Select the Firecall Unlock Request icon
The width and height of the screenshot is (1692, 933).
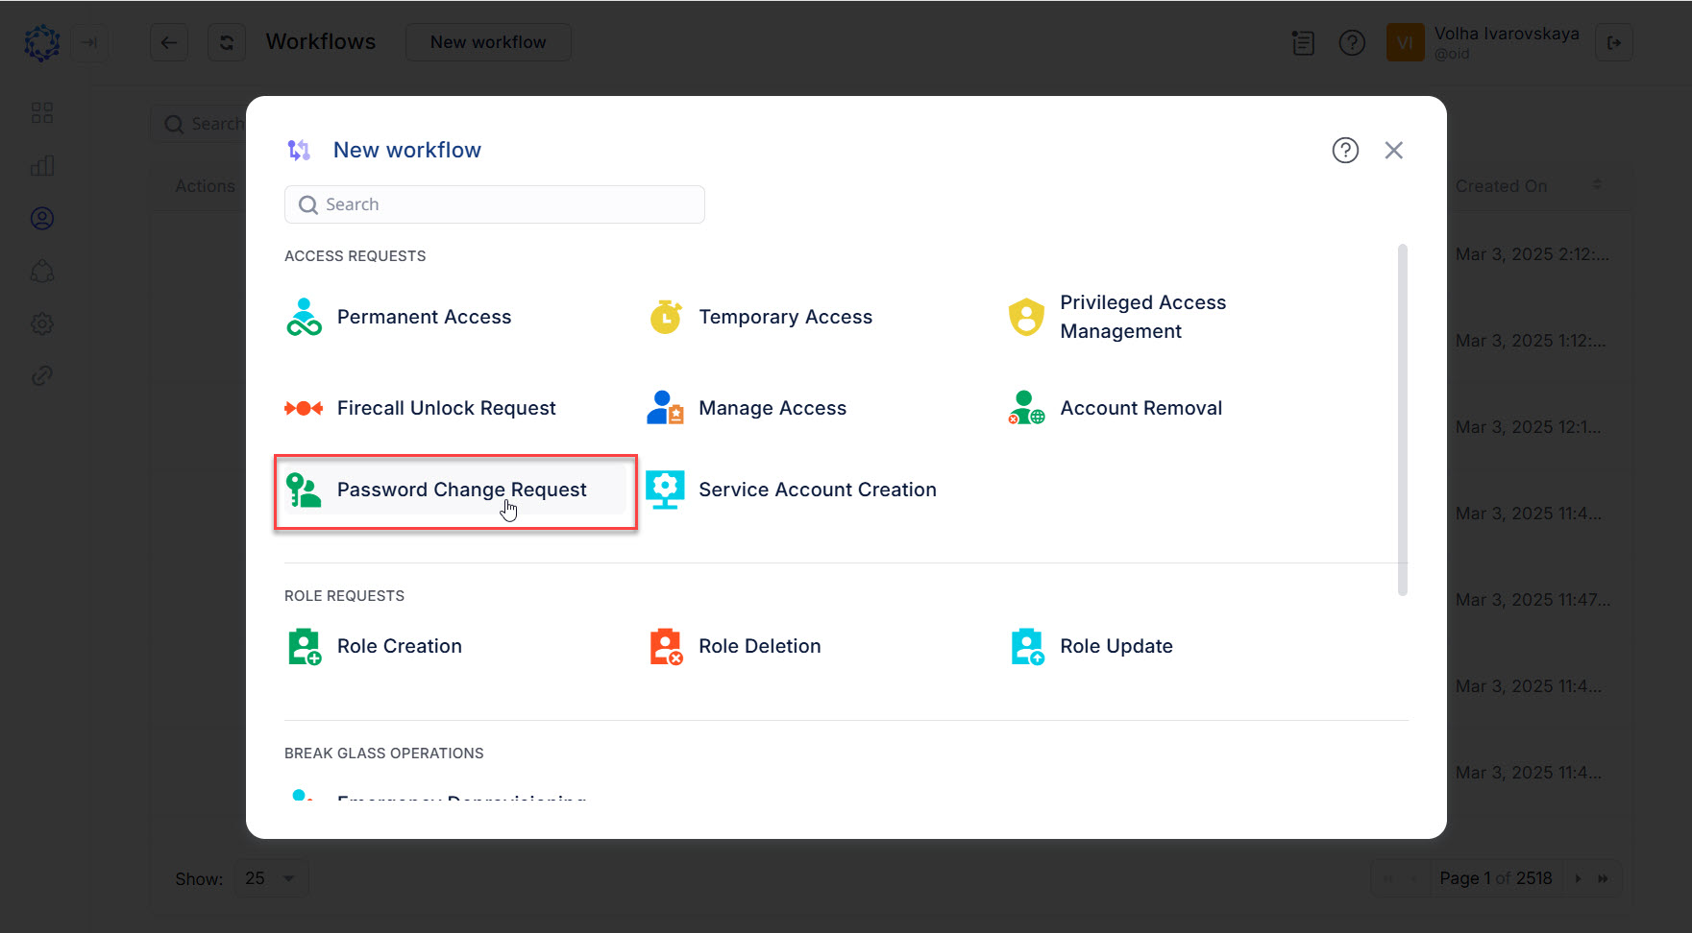pos(303,407)
